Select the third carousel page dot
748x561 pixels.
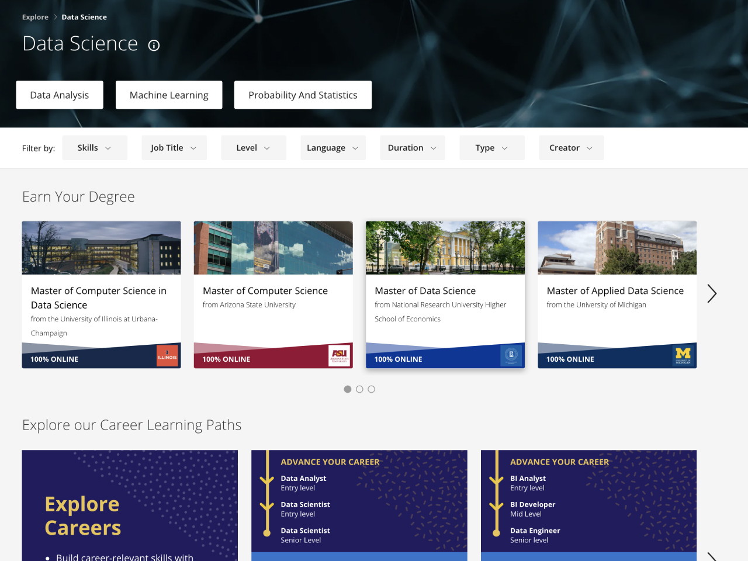[371, 389]
